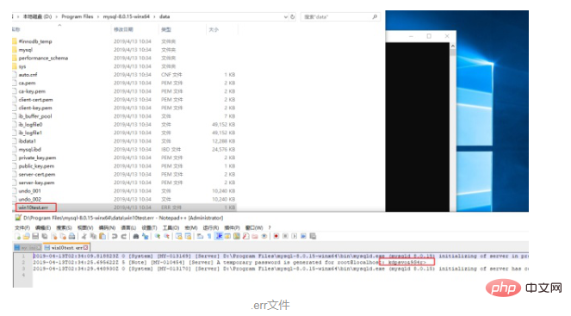Open the 搜索(S) menu

coord(64,227)
